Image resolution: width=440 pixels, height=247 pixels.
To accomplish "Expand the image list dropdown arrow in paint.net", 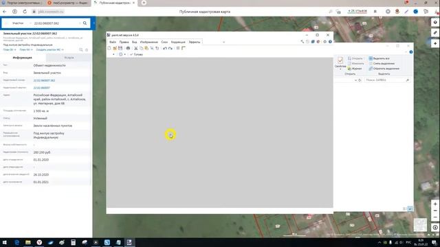I will [x=223, y=43].
